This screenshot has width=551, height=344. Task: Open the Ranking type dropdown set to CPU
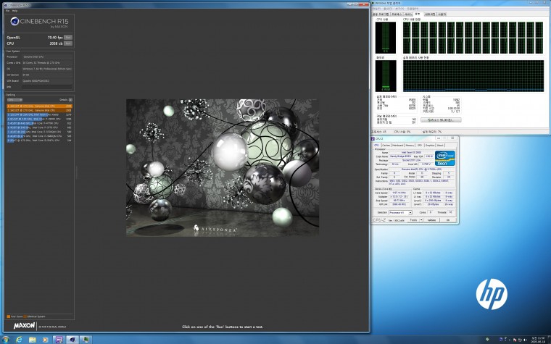[x=14, y=100]
